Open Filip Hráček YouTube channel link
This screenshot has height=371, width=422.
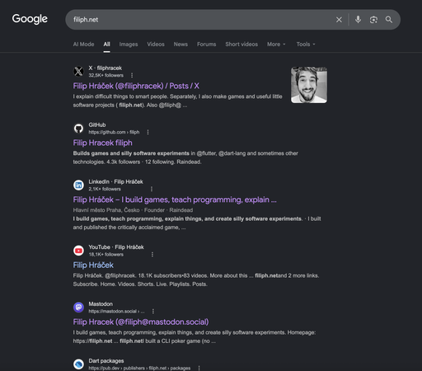tap(93, 265)
